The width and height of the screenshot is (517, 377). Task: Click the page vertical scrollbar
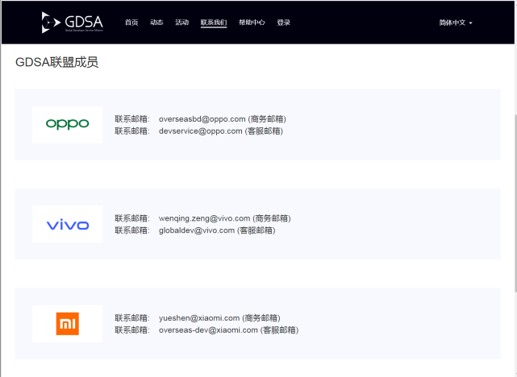click(515, 203)
